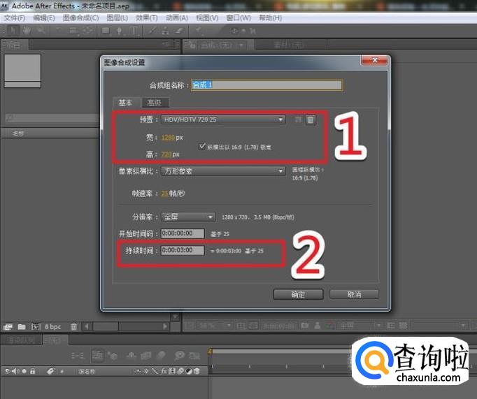Open the 窗口(W) menu
Screen dimensions: 477x399
point(239,18)
